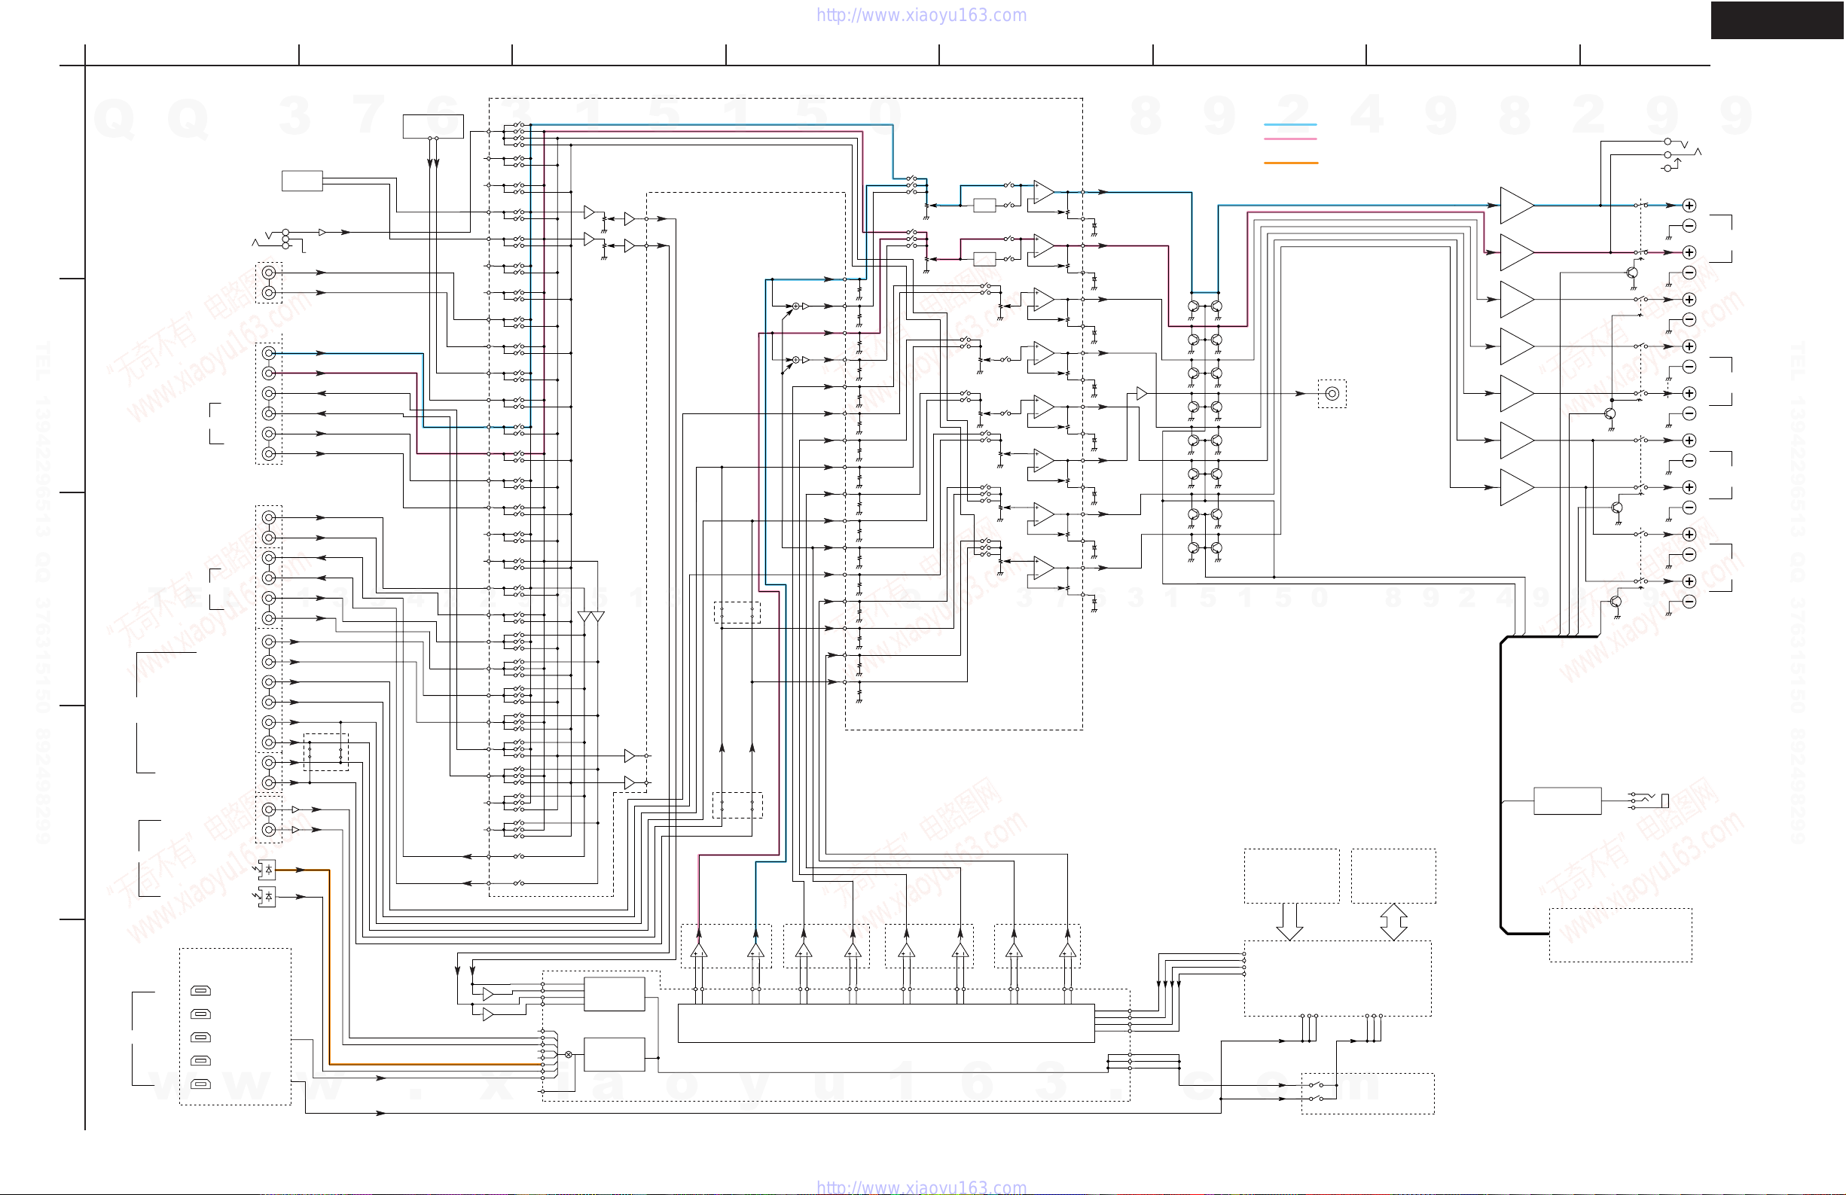Click the dashed box above the double-headed arrow

[1393, 876]
